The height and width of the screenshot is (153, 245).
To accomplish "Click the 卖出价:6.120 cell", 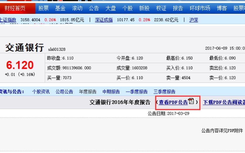I will pyautogui.click(x=222, y=68).
